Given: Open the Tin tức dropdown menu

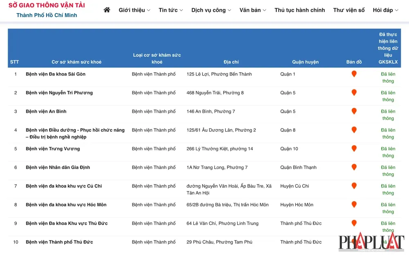Looking at the screenshot, I should tap(171, 10).
